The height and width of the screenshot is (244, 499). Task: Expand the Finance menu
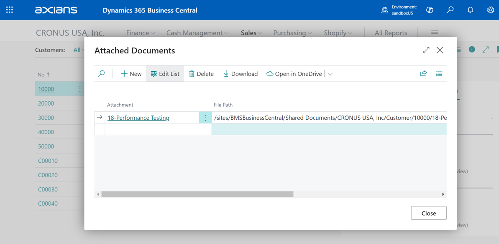point(141,33)
